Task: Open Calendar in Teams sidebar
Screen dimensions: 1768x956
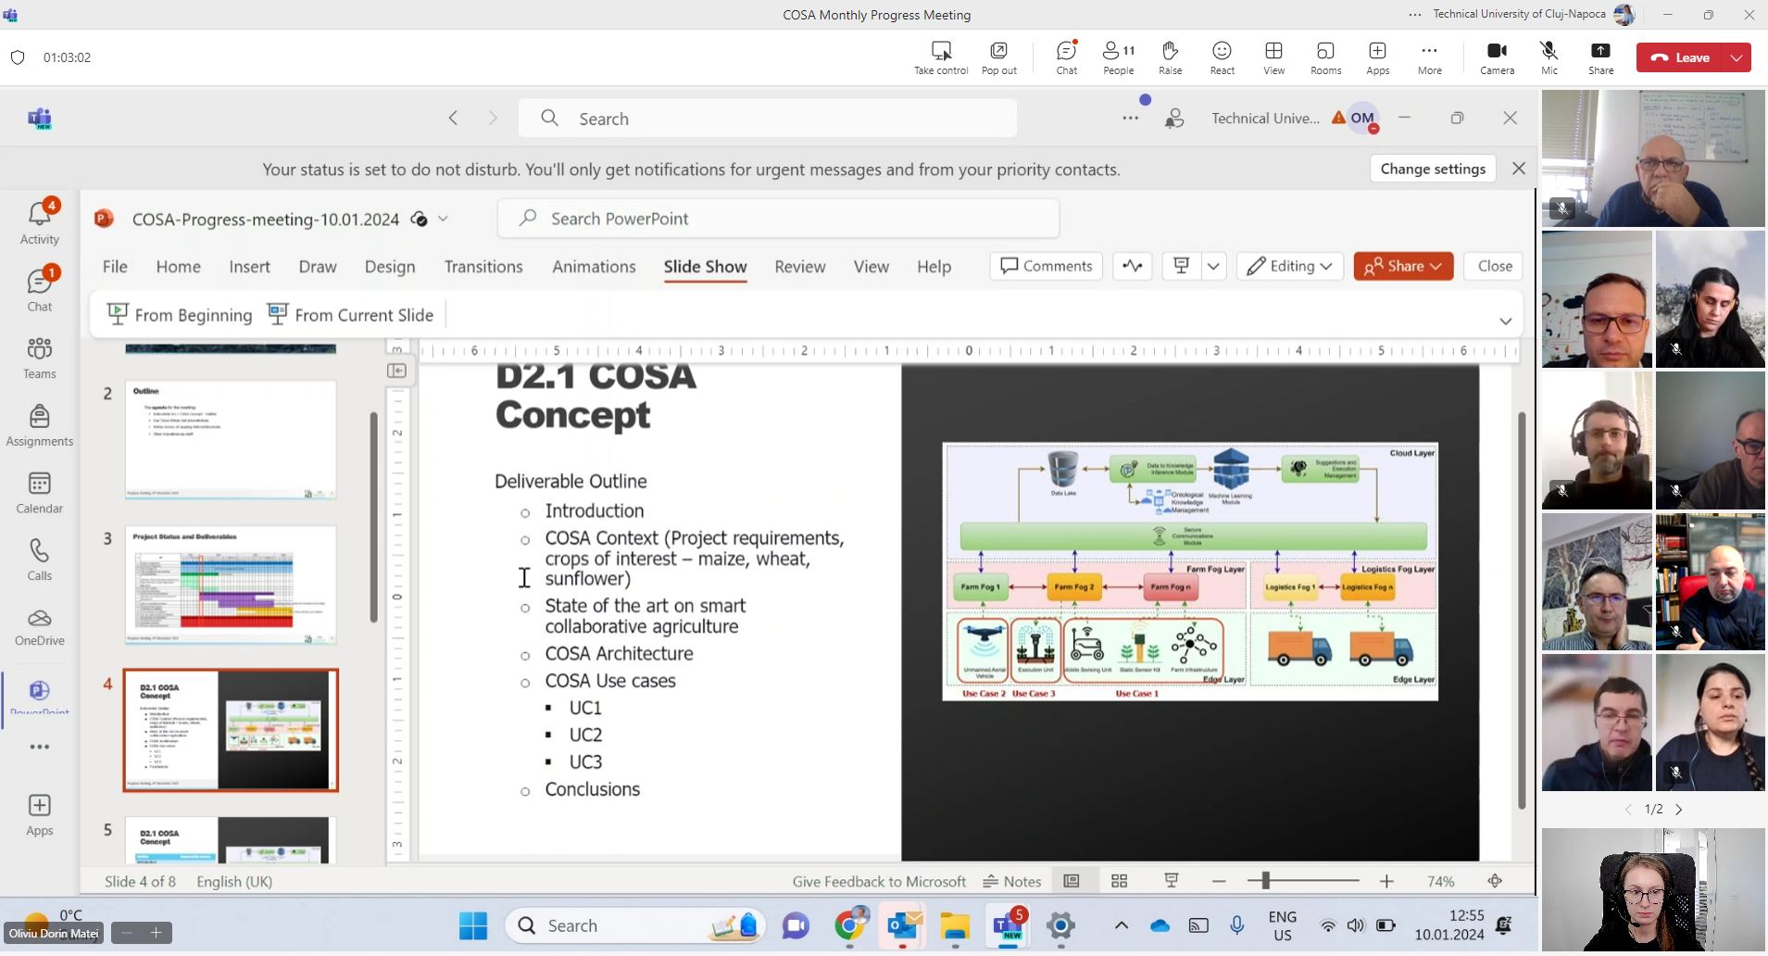Action: (39, 492)
